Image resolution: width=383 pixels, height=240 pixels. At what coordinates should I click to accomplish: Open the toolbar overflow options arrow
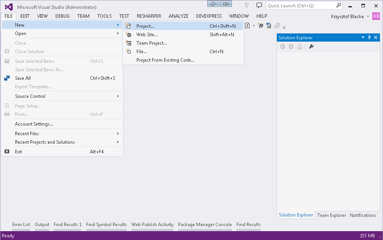click(x=284, y=27)
